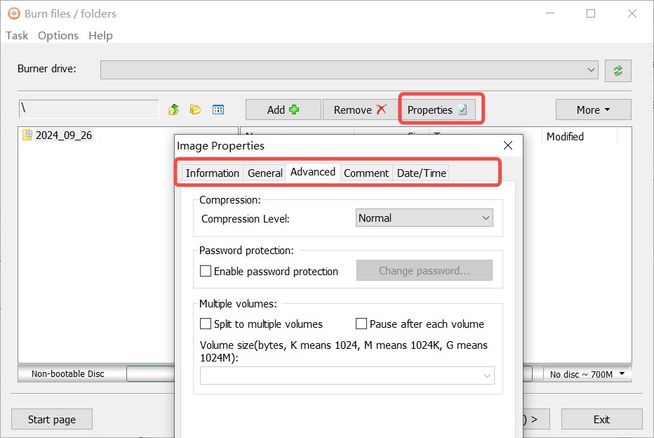Go up one folder level icon
The height and width of the screenshot is (438, 654).
point(173,109)
